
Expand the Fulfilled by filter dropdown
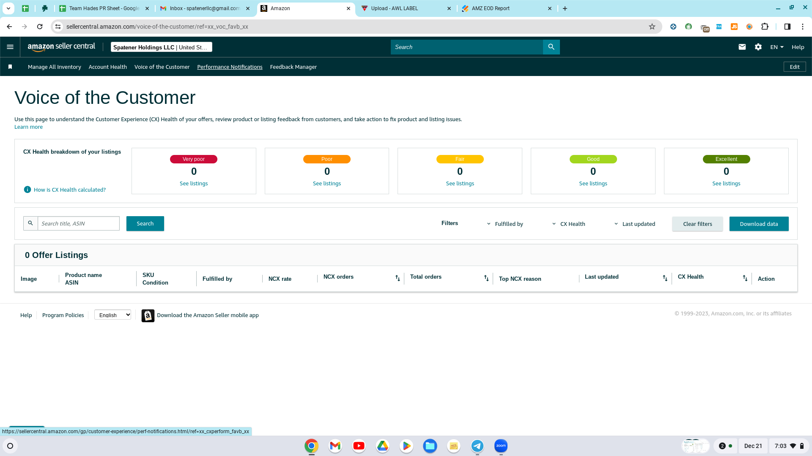505,224
